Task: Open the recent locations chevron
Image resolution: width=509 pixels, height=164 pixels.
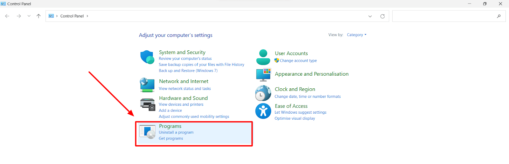Action: pos(29,16)
